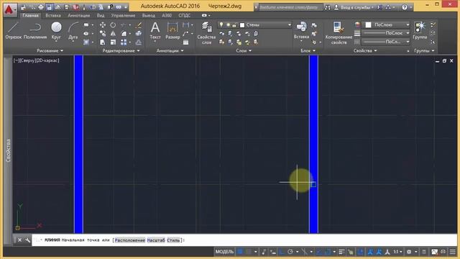Activate the Mirror tool in Редактирование
This screenshot has width=460, height=259.
pos(113,34)
